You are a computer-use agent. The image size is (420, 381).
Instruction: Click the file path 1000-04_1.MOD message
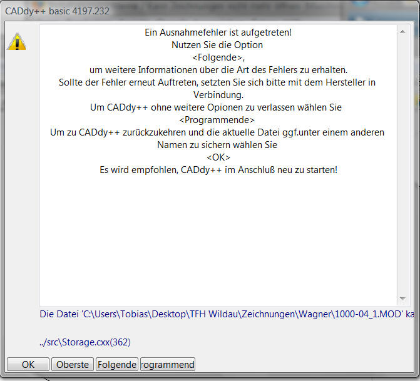[x=227, y=314]
